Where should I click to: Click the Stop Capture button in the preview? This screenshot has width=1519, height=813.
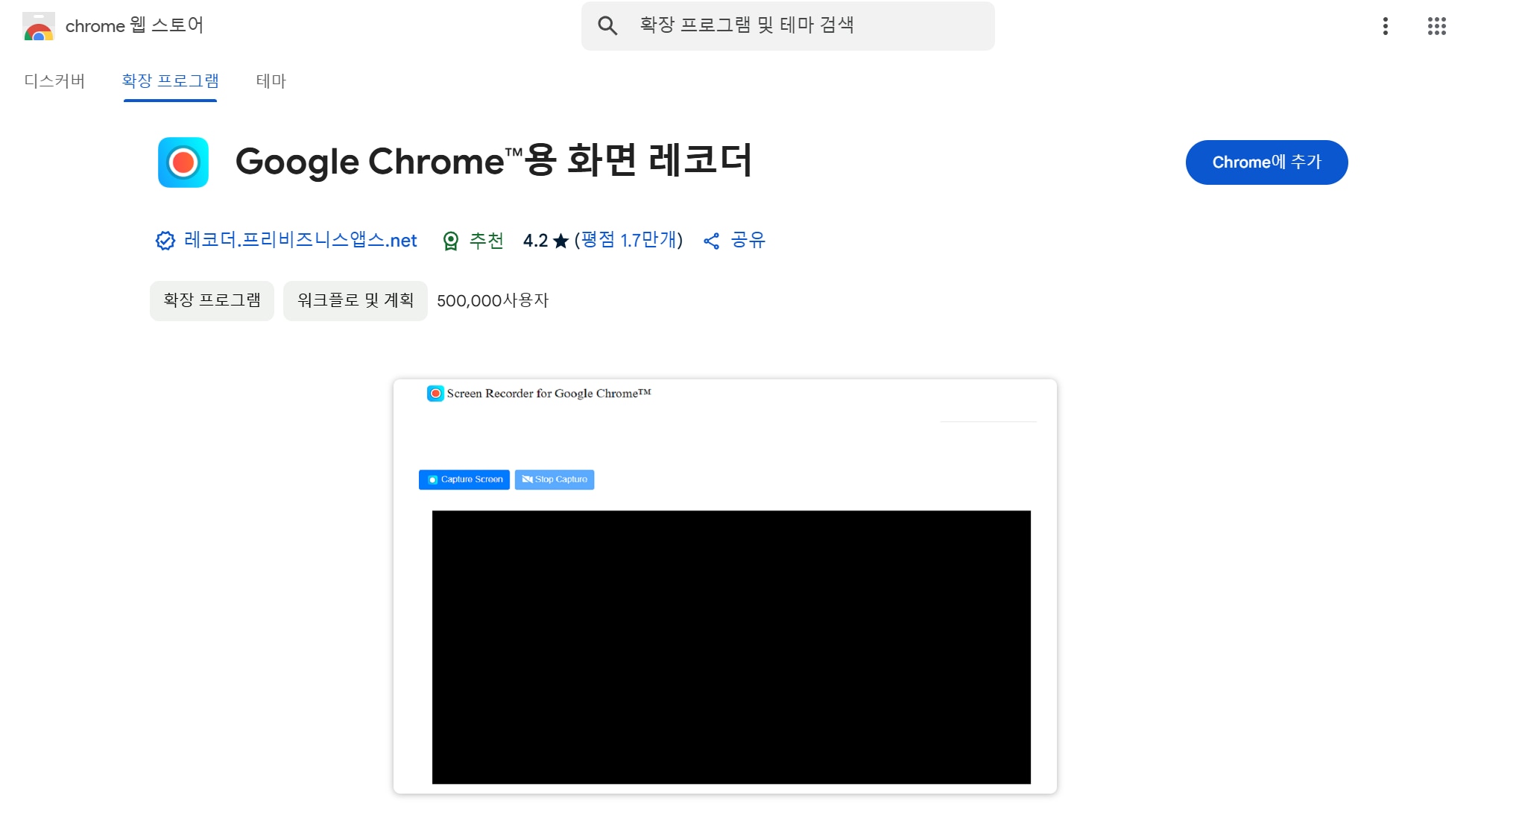[x=555, y=480]
